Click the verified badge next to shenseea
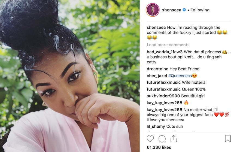Viewport: 237px width, 152px height. pos(184,10)
